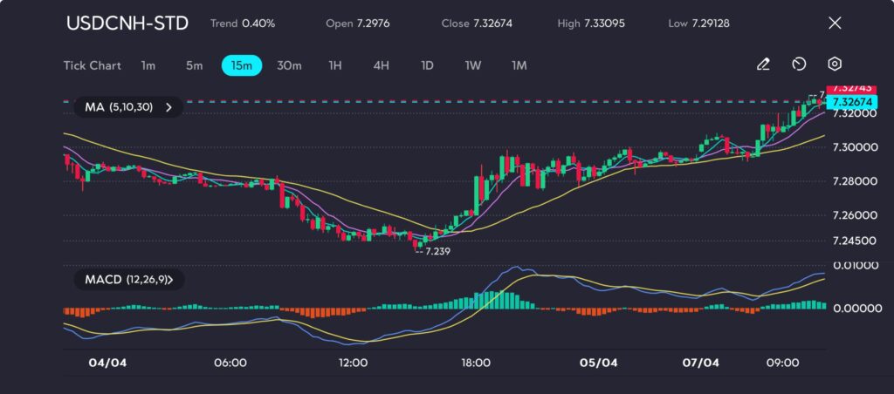Select the 1M monthly timeframe

519,65
